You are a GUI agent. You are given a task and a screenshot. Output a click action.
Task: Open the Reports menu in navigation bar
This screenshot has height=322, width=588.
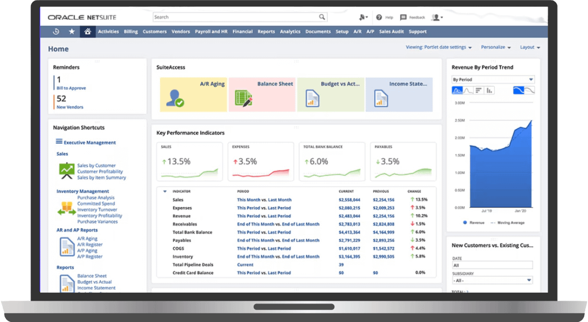coord(266,32)
